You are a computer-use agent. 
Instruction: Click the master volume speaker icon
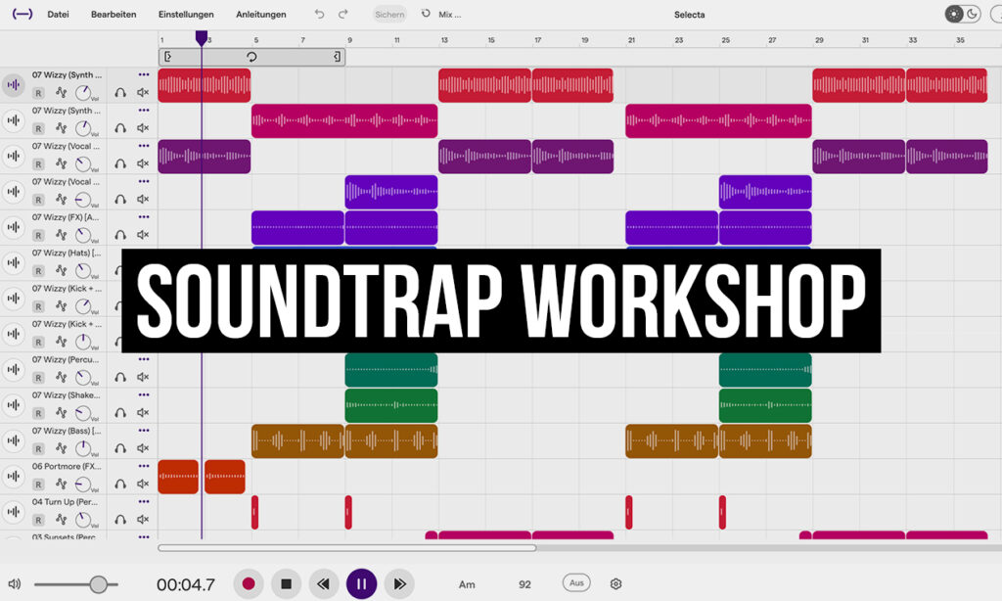point(14,583)
